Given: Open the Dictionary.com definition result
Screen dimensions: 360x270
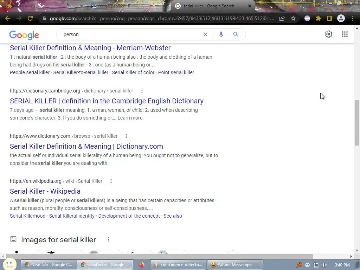Looking at the screenshot, I should coord(86,146).
